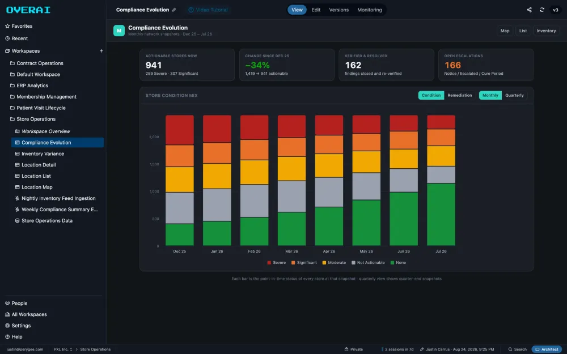567x354 pixels.
Task: Click the Favorites star icon
Action: coord(7,26)
